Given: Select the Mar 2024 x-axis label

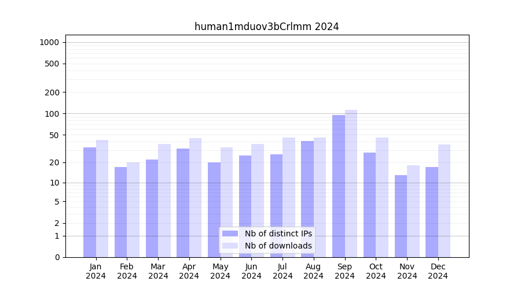Looking at the screenshot, I should 158,271.
